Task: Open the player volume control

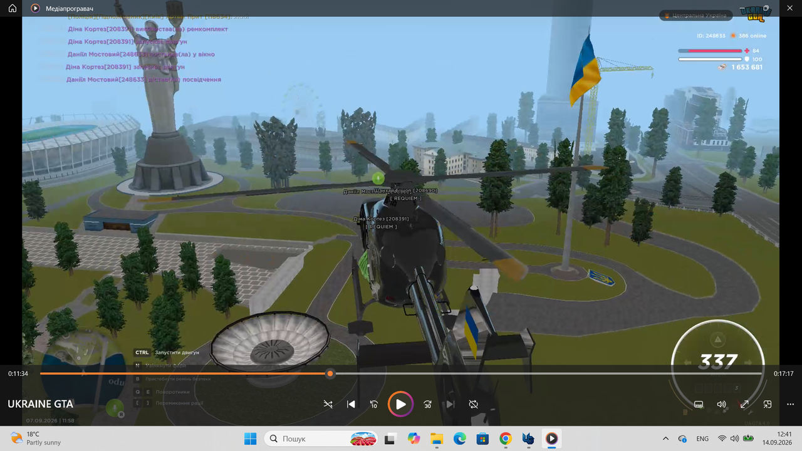Action: pos(721,405)
